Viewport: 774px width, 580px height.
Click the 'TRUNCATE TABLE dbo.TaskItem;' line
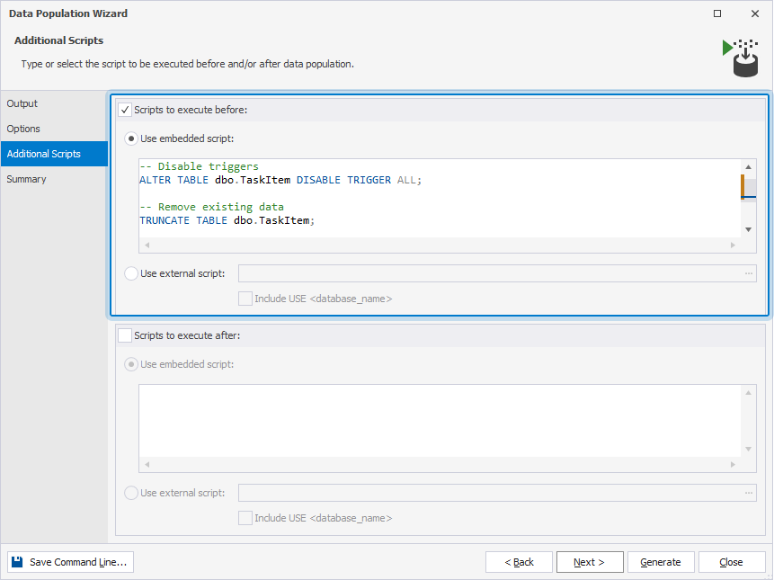pyautogui.click(x=227, y=220)
